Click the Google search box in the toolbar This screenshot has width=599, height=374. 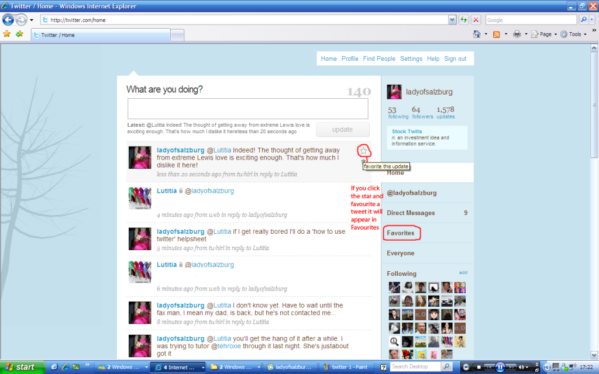[531, 20]
